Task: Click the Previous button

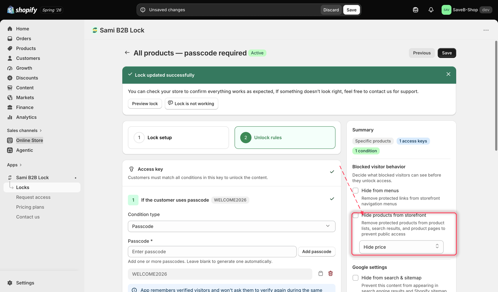Action: click(x=422, y=53)
